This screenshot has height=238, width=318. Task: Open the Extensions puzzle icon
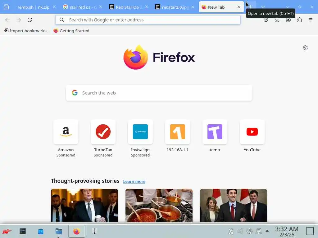point(299,20)
